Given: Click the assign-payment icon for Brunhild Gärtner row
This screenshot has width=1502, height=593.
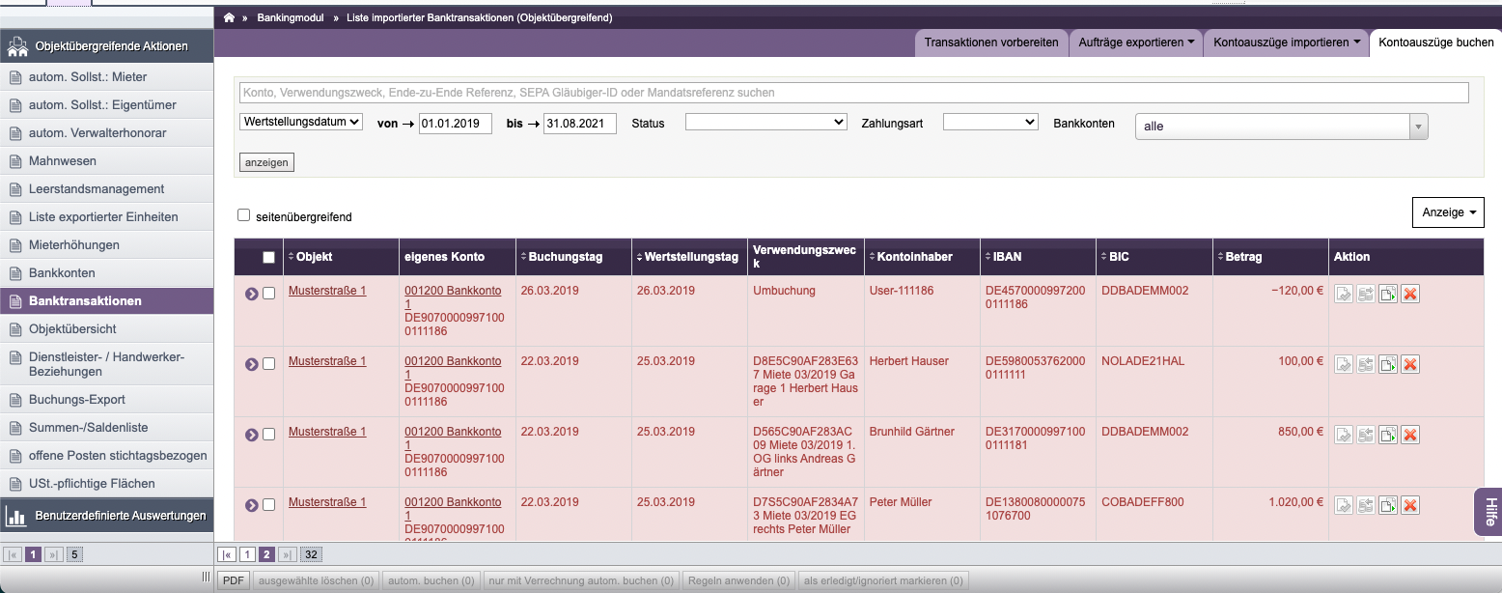Looking at the screenshot, I should click(1366, 435).
